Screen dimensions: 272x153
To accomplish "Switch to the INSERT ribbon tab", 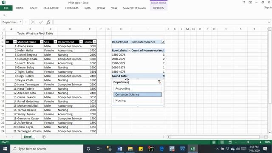I will coord(34,8).
